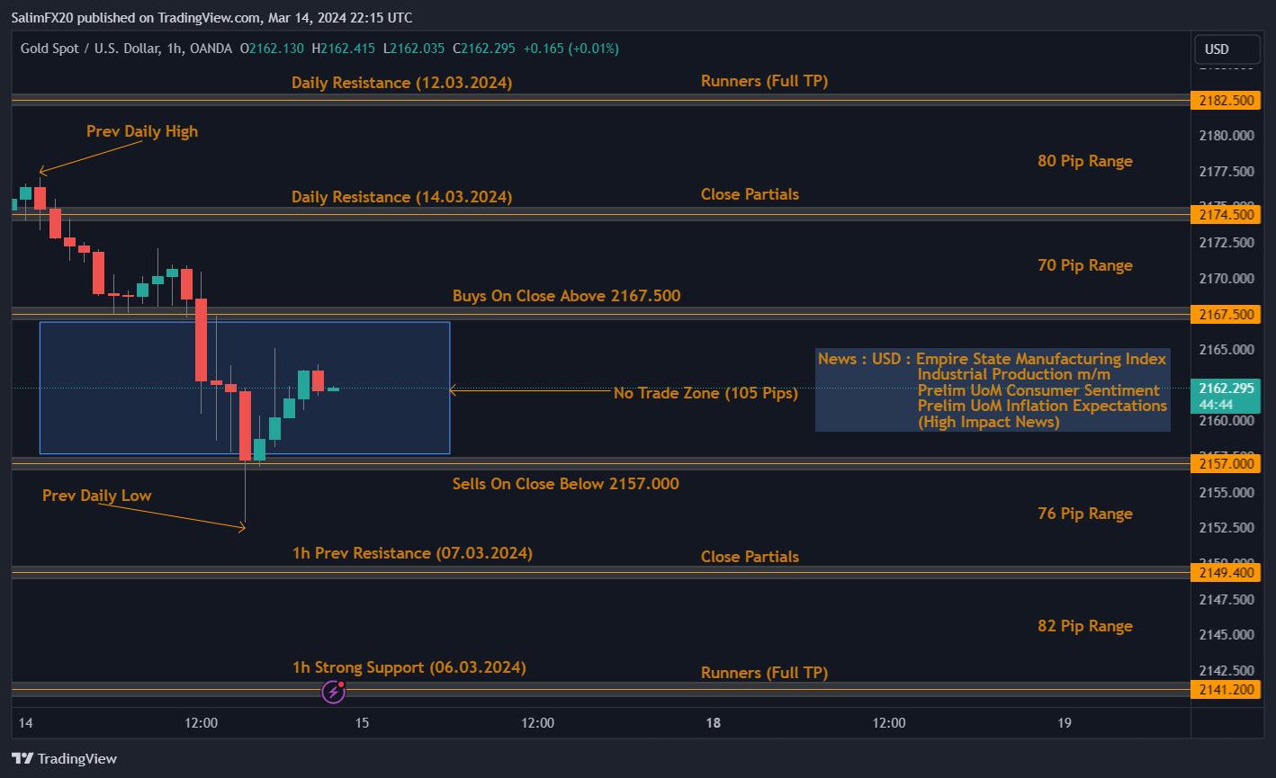
Task: Open the USD unit selector at top right
Action: (1227, 49)
